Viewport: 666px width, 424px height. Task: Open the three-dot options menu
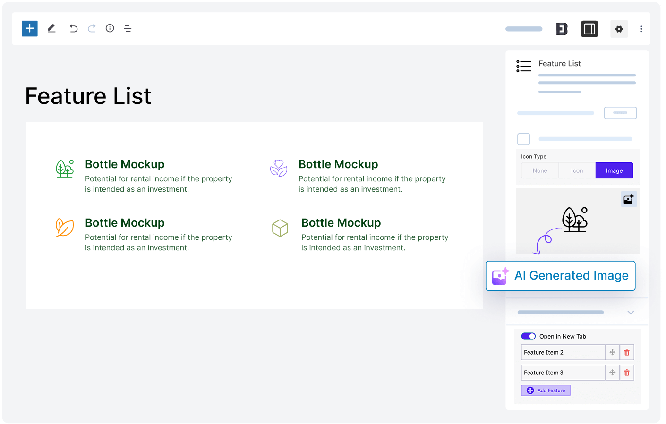641,29
